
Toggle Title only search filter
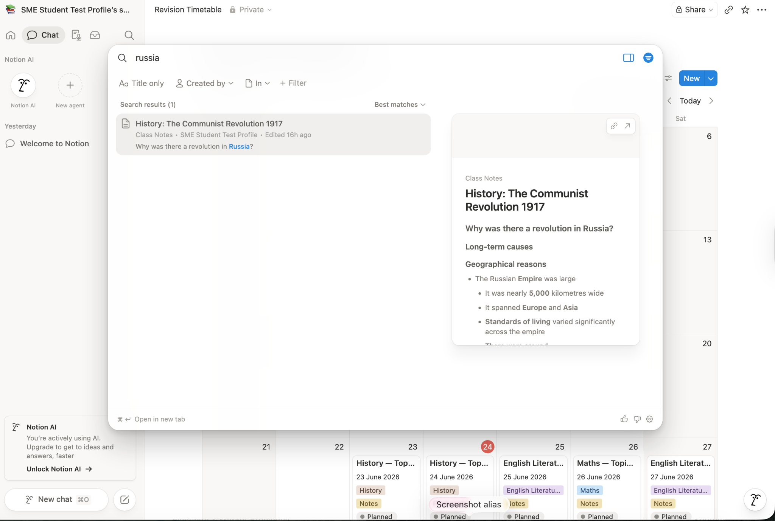142,83
